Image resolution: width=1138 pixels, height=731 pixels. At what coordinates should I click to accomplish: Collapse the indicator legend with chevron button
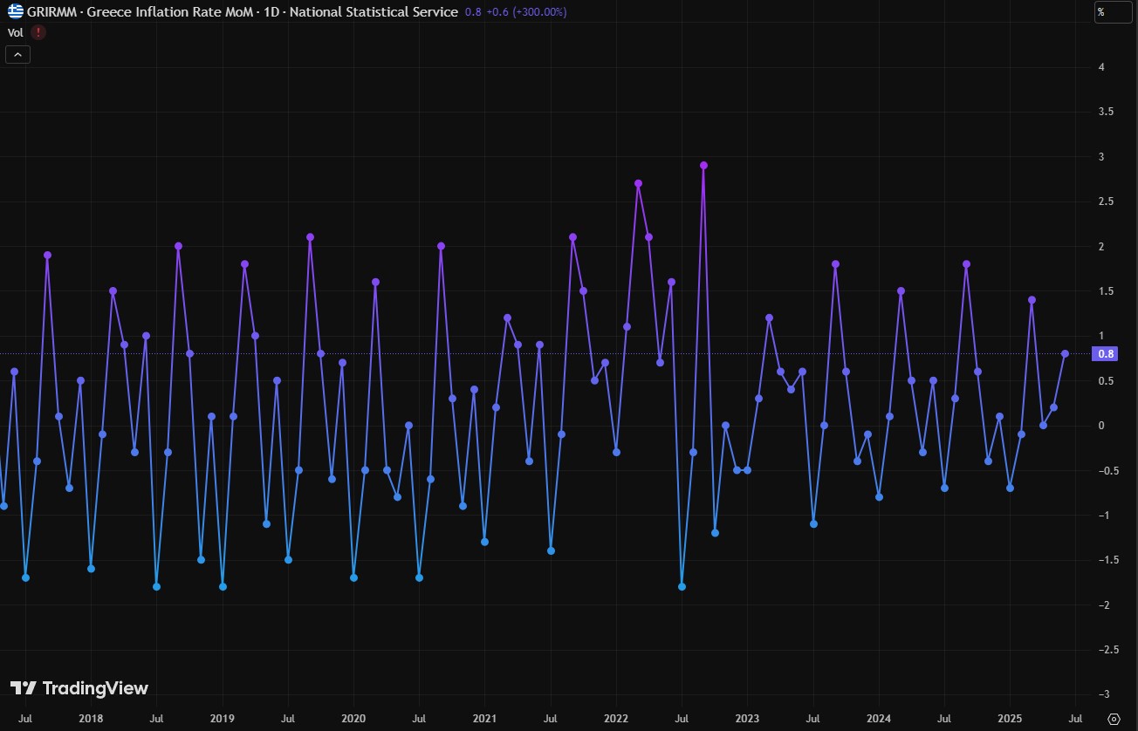coord(17,54)
